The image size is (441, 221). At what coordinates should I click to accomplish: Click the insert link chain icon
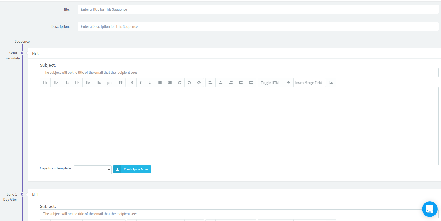click(x=289, y=83)
